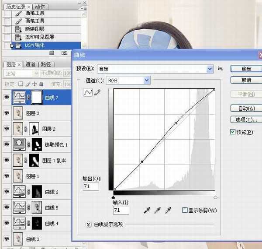Screen dimensions: 262x249
Task: Open the 预设 preset dropdown
Action: 210,69
